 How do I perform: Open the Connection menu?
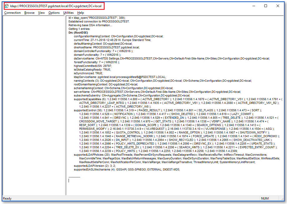coord(12,13)
